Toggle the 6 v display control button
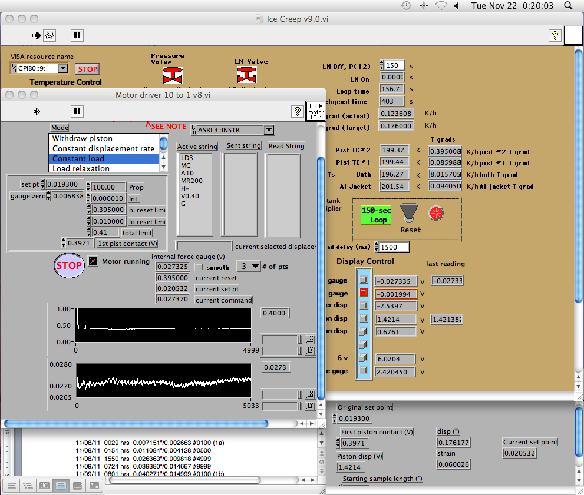The height and width of the screenshot is (495, 584). tap(364, 358)
